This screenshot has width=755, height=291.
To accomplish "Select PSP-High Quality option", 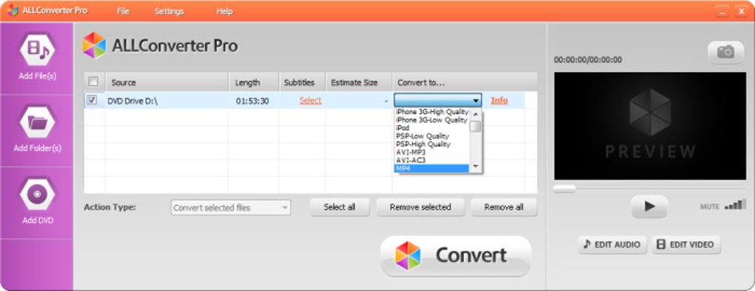I will coord(432,144).
